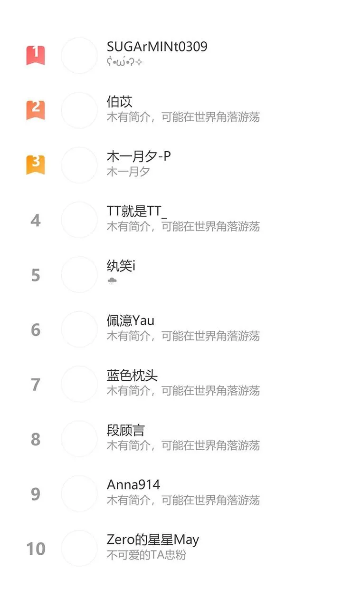Tap the cloud emoji under 纨笑i
The width and height of the screenshot is (342, 589).
(112, 281)
